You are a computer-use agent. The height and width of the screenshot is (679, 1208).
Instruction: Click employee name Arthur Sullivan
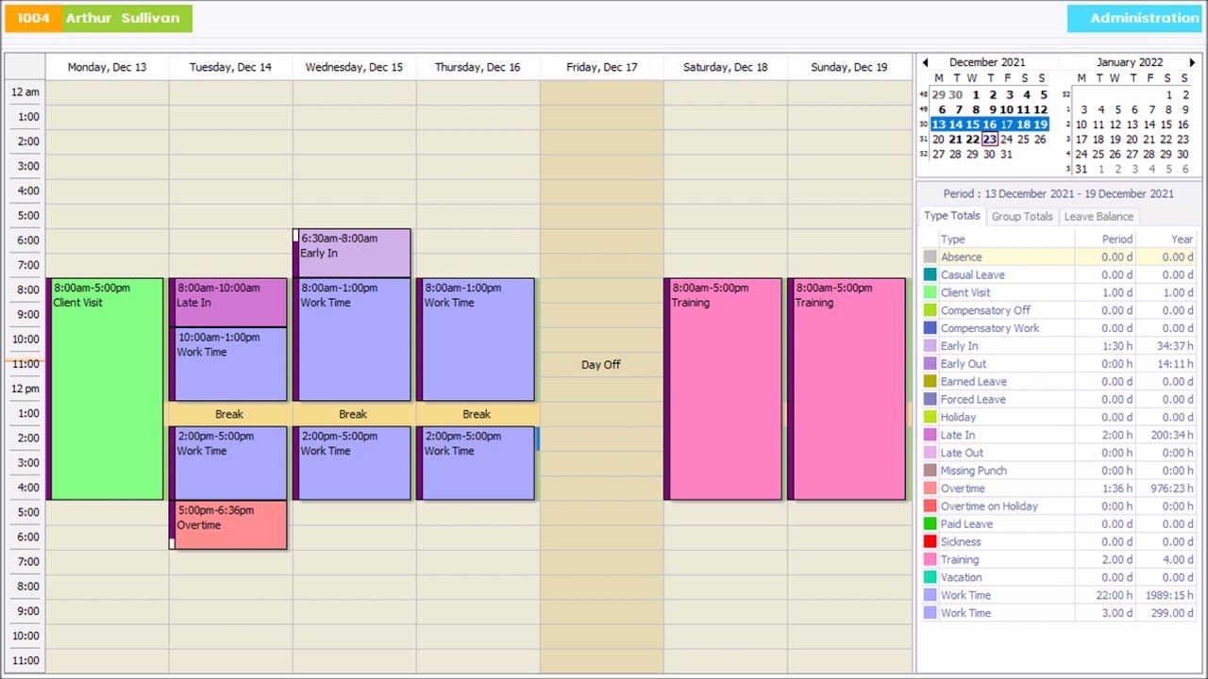tap(123, 18)
